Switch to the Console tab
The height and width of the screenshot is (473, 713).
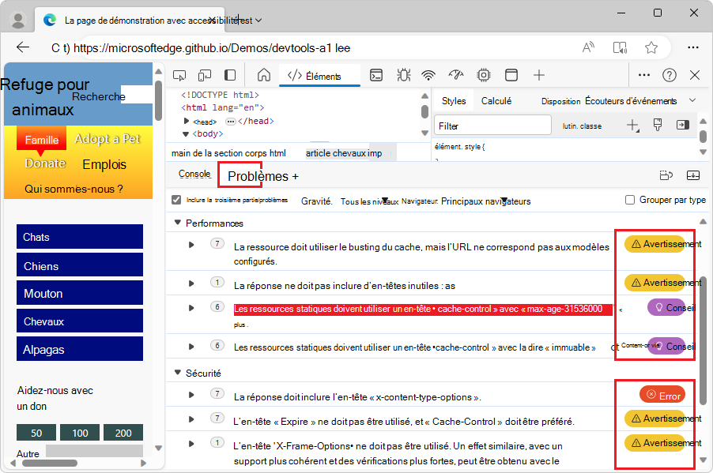coord(194,175)
